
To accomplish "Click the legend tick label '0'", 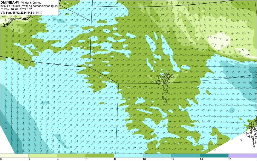I will point(1,159).
